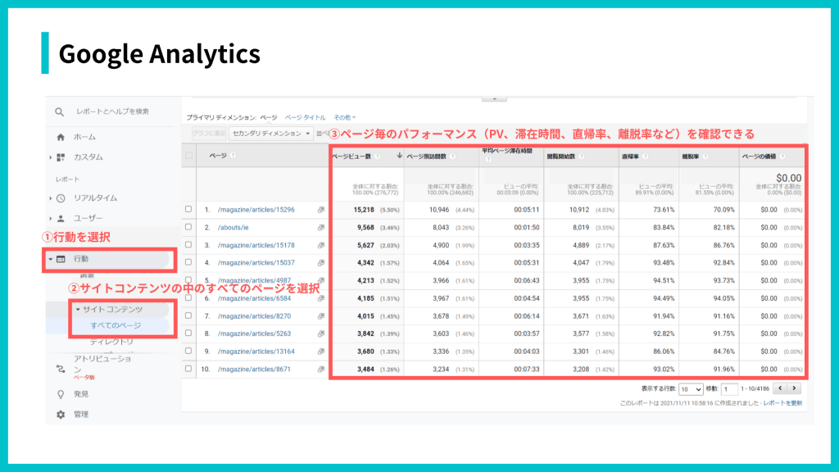Expand the ユーザー sidebar section
This screenshot has width=839, height=472.
click(x=50, y=218)
